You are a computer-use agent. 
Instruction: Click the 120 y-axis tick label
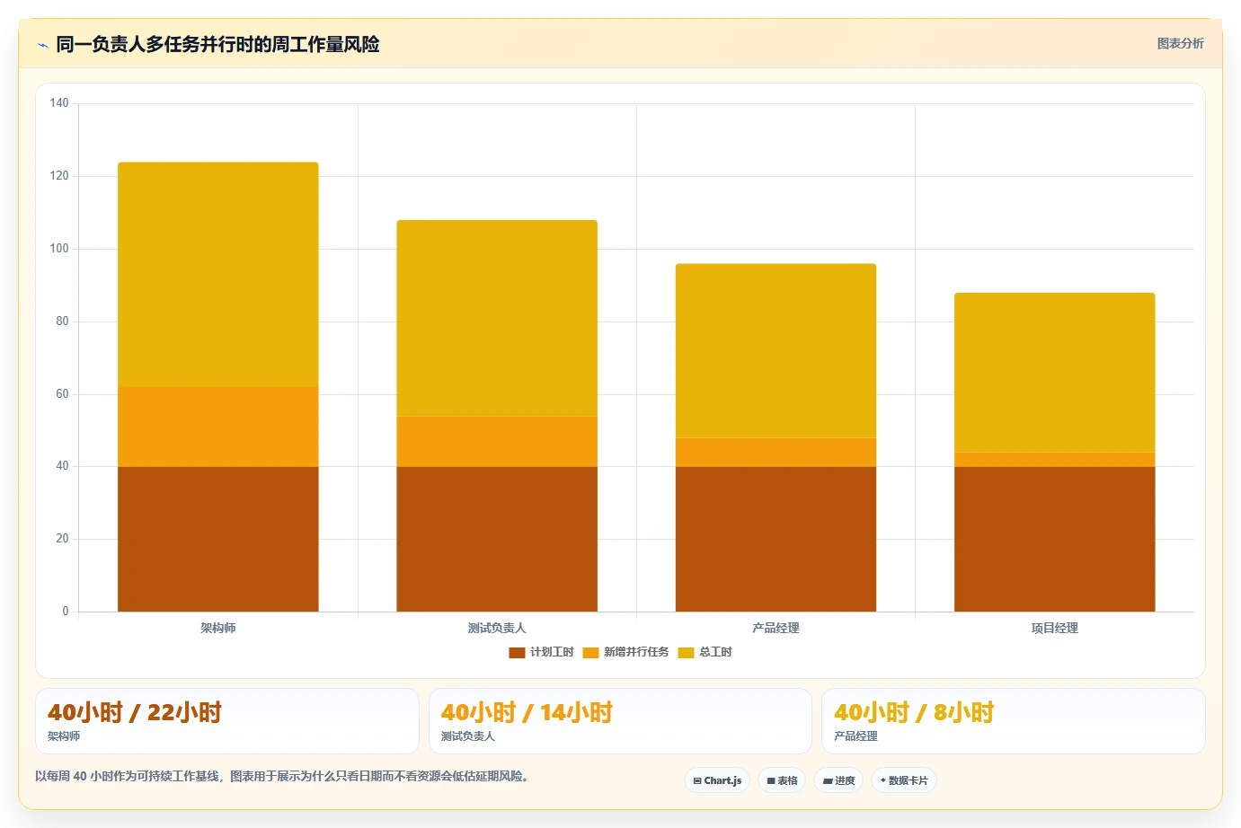tap(59, 176)
